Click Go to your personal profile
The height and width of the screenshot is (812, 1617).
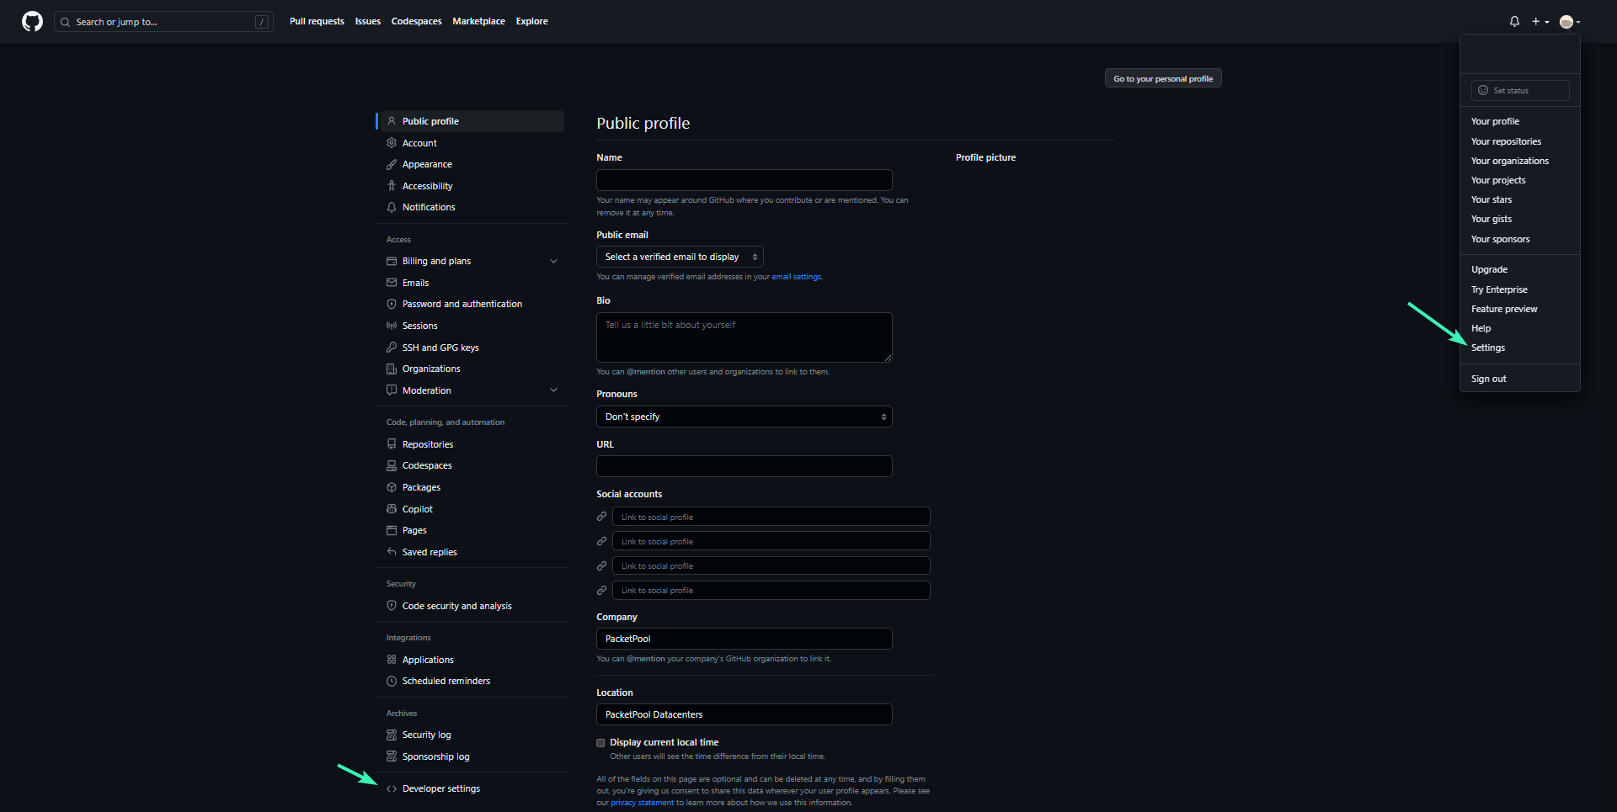(1163, 77)
